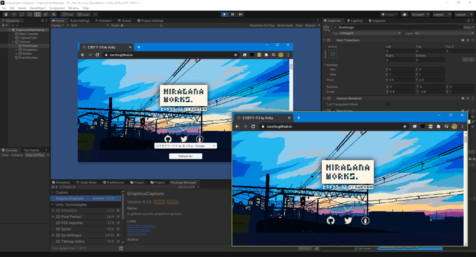Click the Pause button in Unity toolbar
Image resolution: width=476 pixels, height=257 pixels.
[232, 14]
